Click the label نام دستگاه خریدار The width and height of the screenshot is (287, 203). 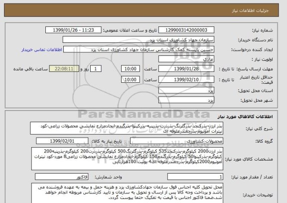click(x=255, y=40)
